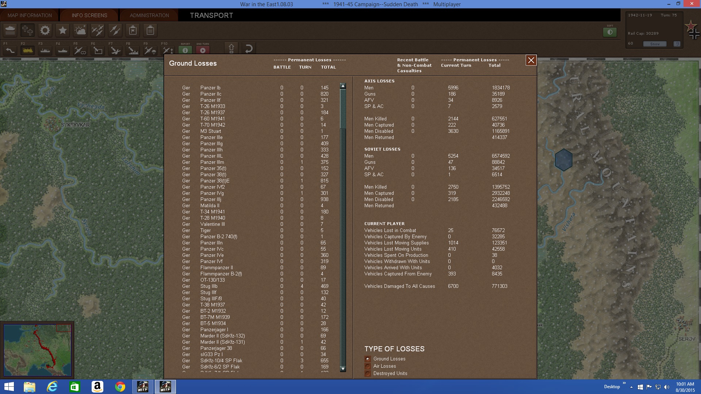Select F6 bomb unit mode icon
Image resolution: width=701 pixels, height=394 pixels.
coord(98,50)
